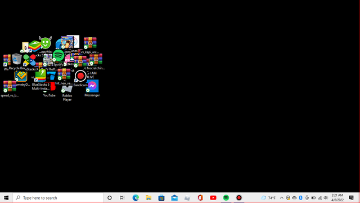Select the Spotify desktop shortcut
The image size is (360, 203).
pos(58,55)
